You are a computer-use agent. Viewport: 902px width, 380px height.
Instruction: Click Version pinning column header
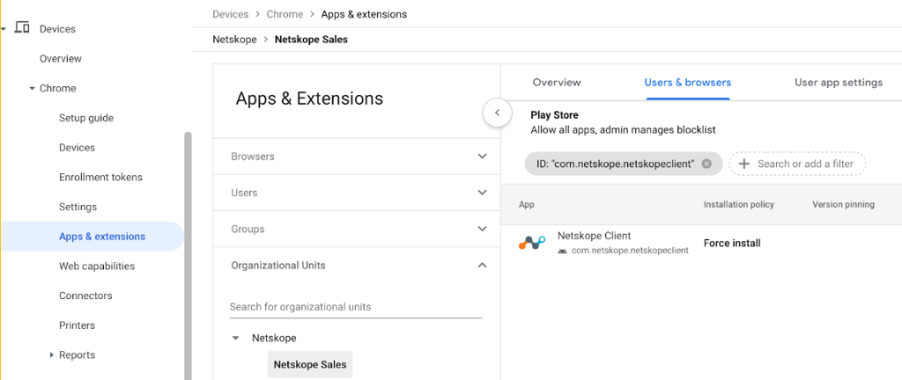(843, 204)
